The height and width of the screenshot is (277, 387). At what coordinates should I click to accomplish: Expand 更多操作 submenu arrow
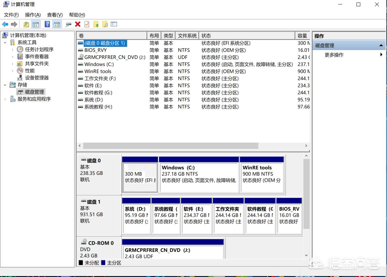point(381,55)
